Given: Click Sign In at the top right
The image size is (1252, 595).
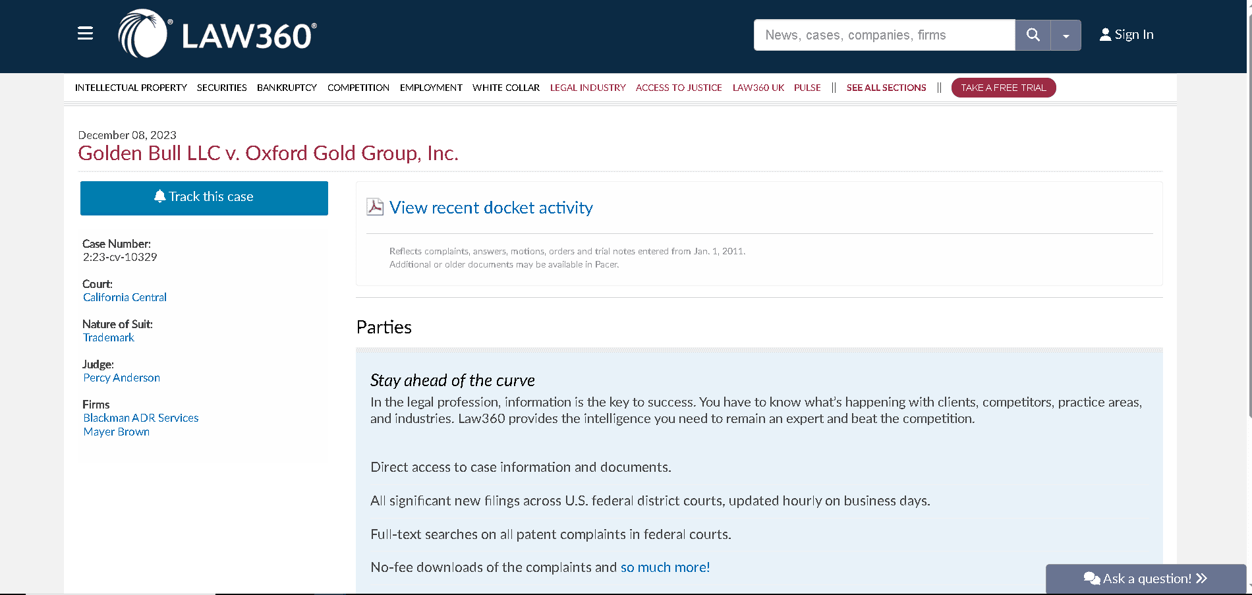Looking at the screenshot, I should click(x=1127, y=35).
